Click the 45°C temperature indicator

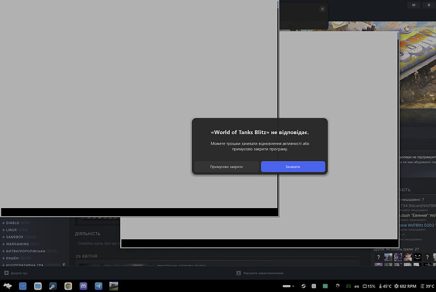point(385,286)
